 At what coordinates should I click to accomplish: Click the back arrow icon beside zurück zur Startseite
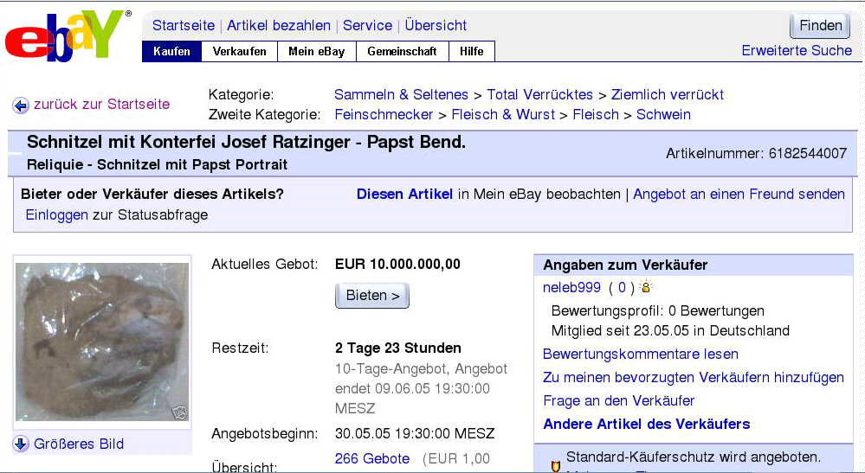[x=21, y=105]
